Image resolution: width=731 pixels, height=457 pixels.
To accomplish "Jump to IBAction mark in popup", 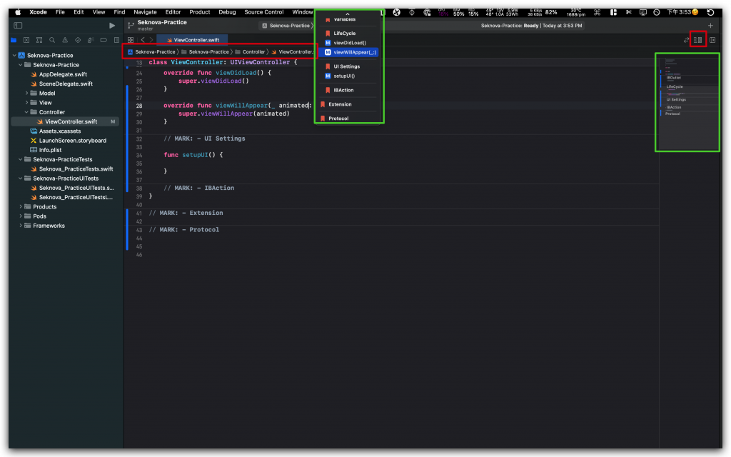I will [343, 90].
